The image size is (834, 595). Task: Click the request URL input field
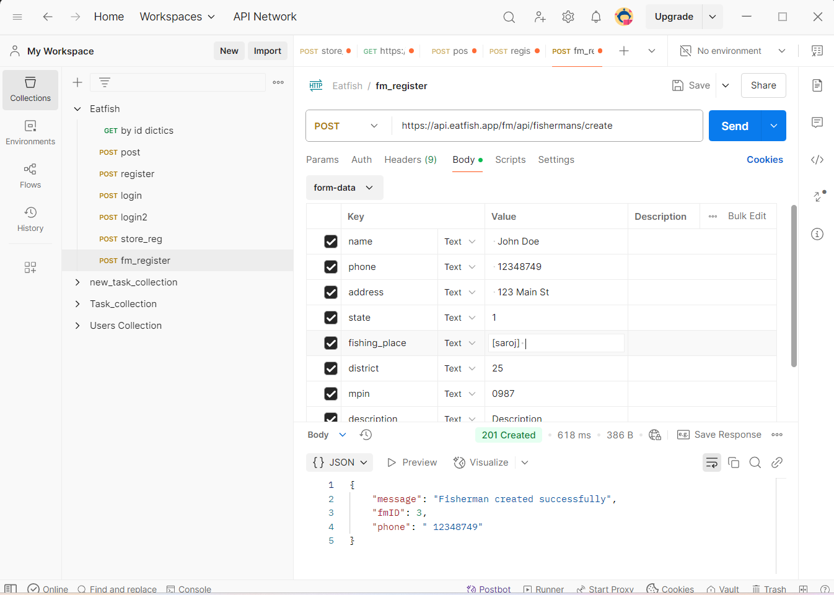(x=546, y=126)
